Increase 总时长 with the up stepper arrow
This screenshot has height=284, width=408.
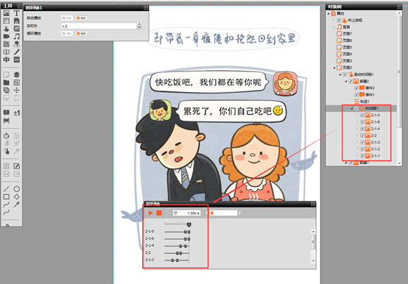[x=139, y=24]
